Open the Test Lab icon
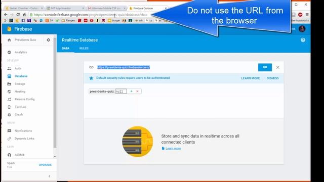 pyautogui.click(x=9, y=107)
